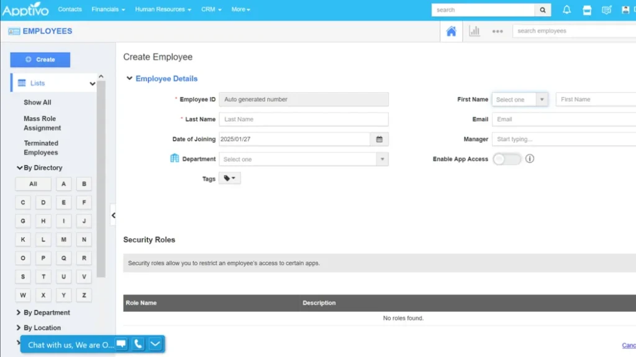Toggle the Enable App Access switch
Viewport: 636px width, 357px height.
507,159
